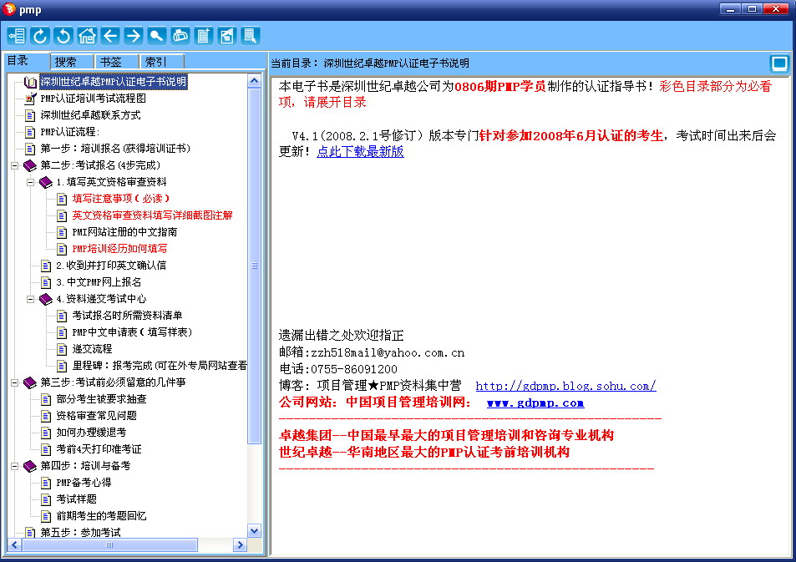Toggle fullscreen with the monitor icon

779,63
